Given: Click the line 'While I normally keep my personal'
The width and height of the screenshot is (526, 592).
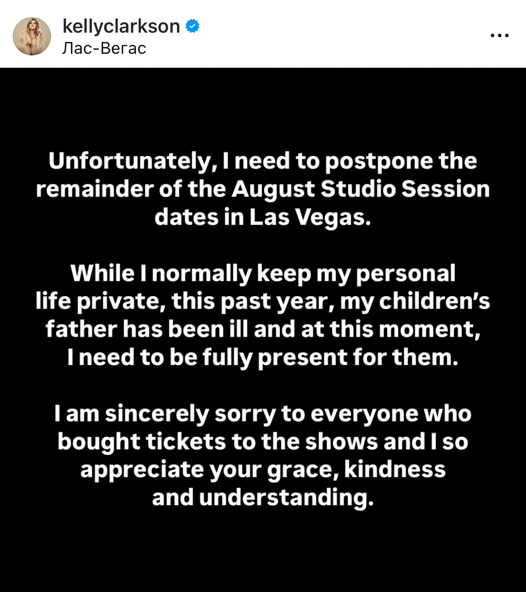Looking at the screenshot, I should 263,274.
